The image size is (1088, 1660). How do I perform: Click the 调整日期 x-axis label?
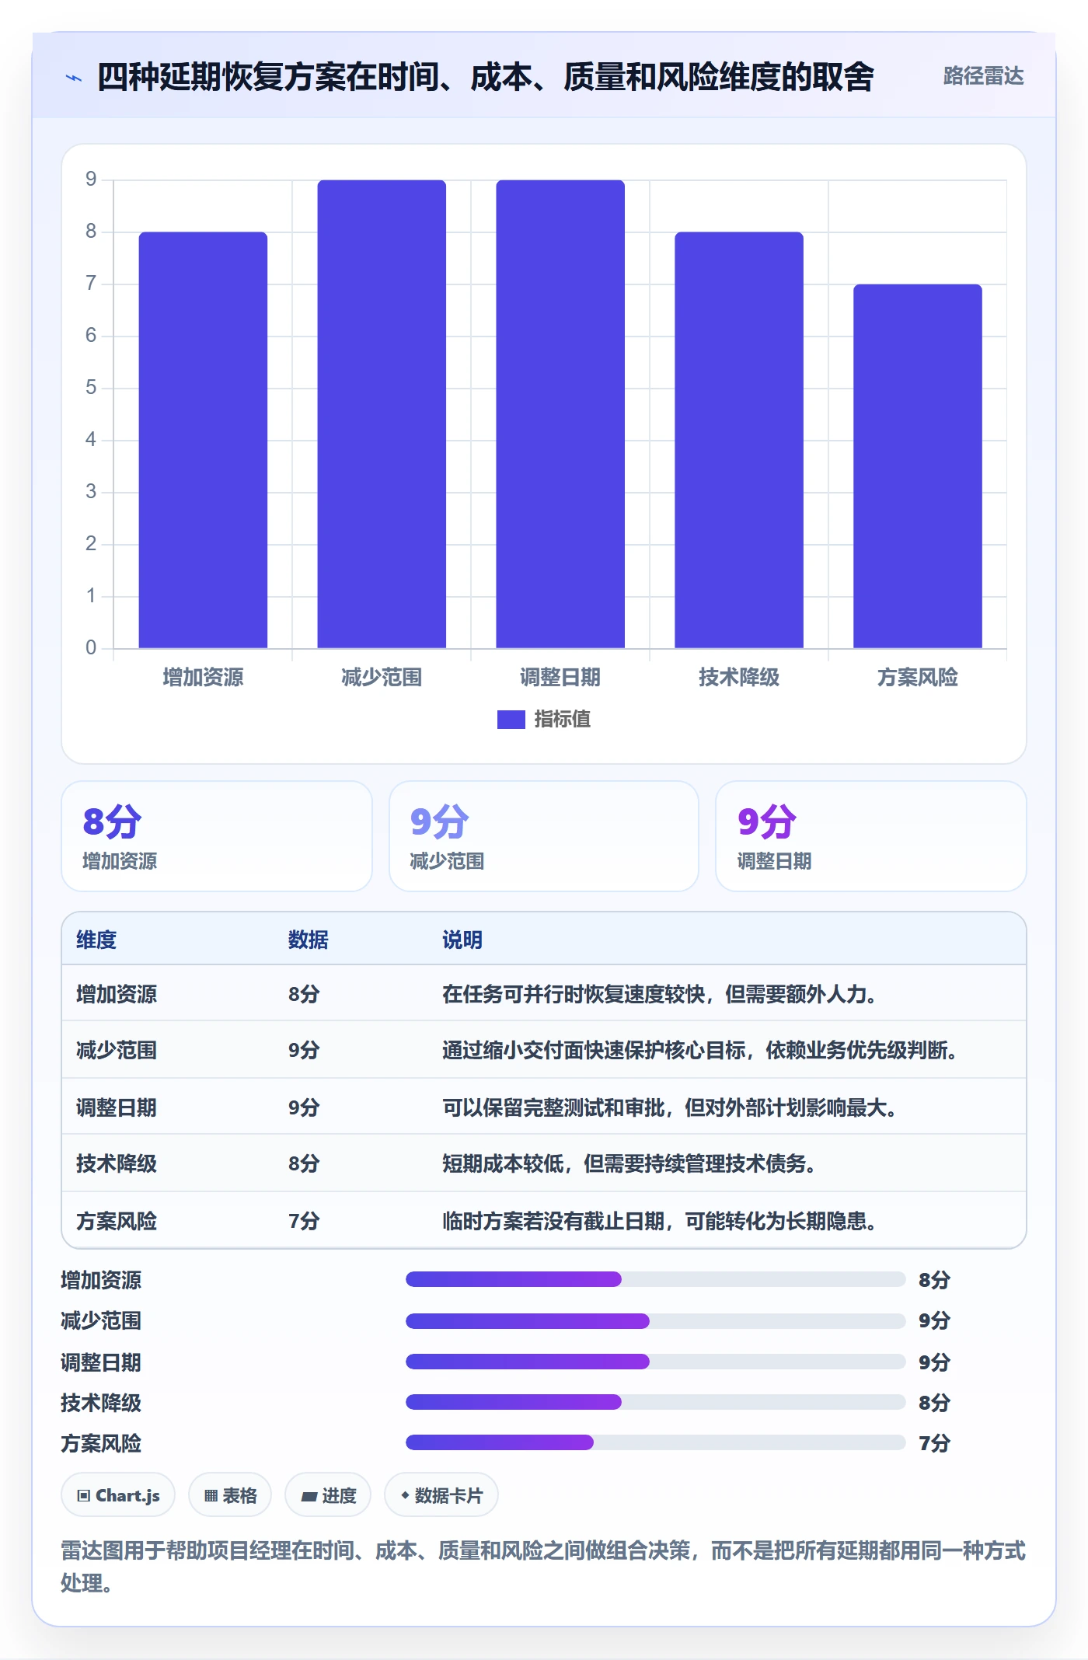[x=560, y=678]
